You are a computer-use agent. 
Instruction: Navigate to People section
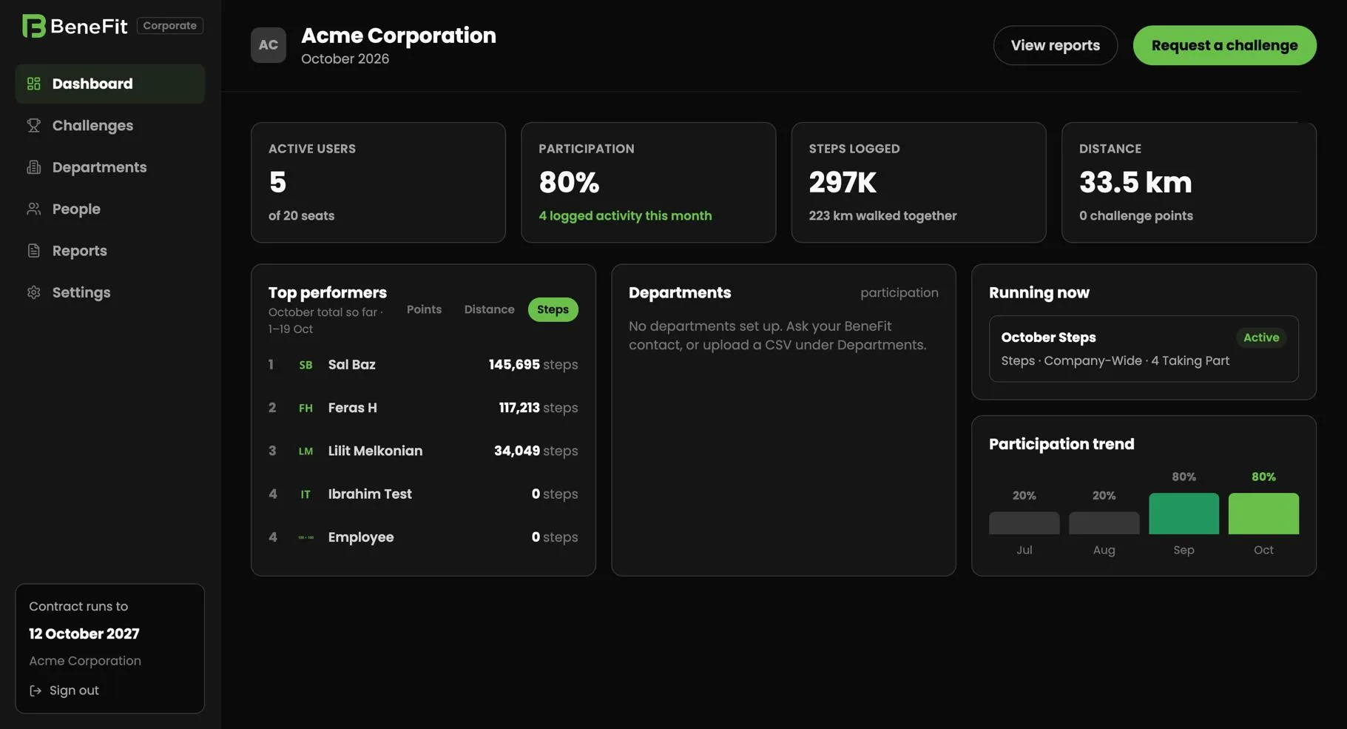click(110, 209)
